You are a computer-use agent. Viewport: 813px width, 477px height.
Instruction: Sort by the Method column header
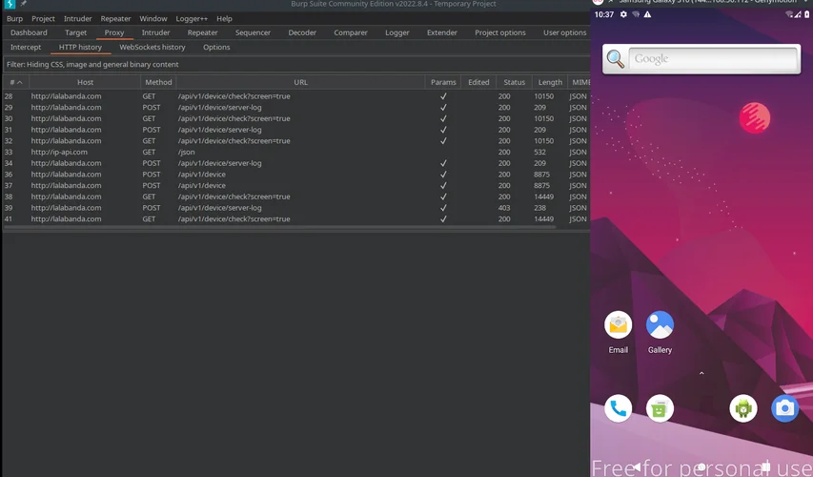158,82
